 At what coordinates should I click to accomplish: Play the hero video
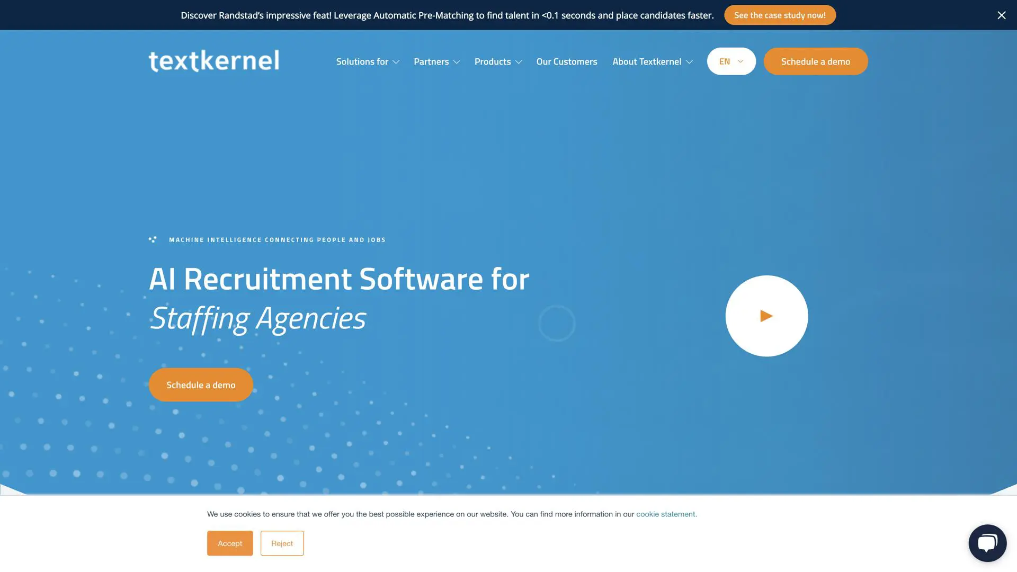tap(766, 316)
